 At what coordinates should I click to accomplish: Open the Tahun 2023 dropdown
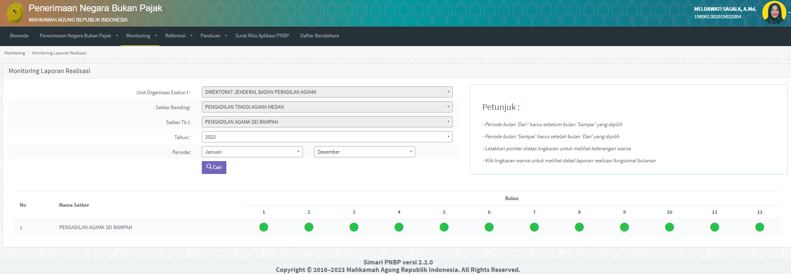pos(327,137)
